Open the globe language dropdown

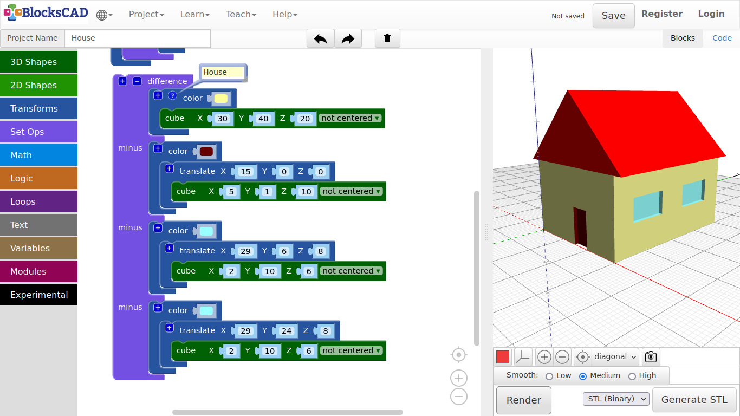[x=104, y=15]
